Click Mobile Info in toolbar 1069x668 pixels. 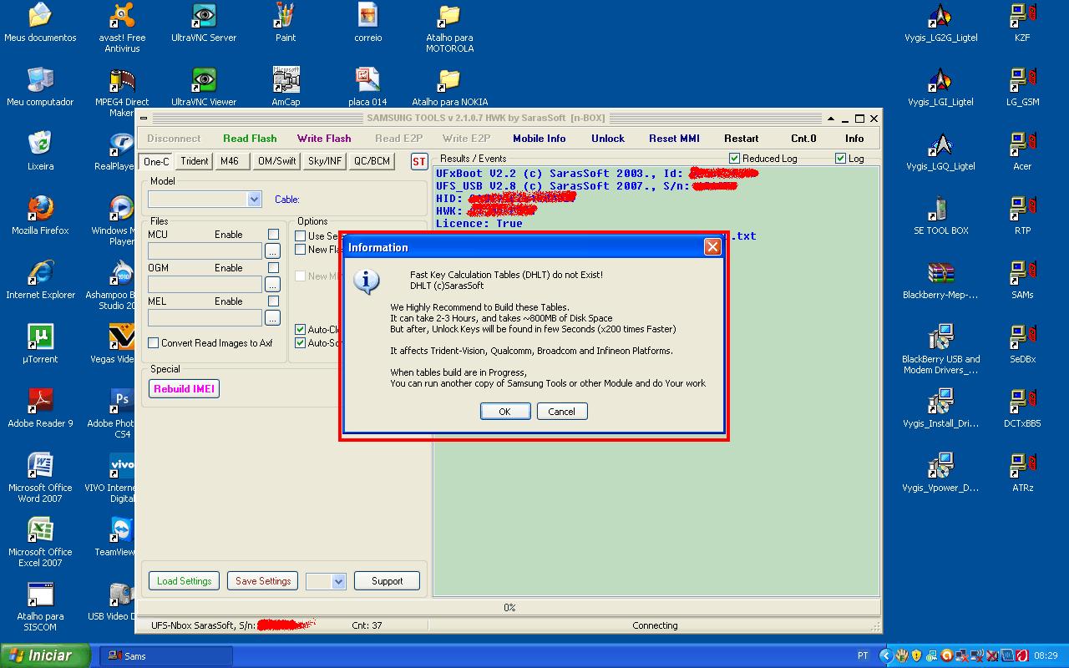coord(539,139)
